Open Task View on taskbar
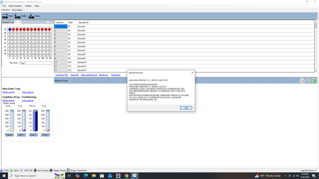Viewport: 319px width, 179px height. [69, 176]
